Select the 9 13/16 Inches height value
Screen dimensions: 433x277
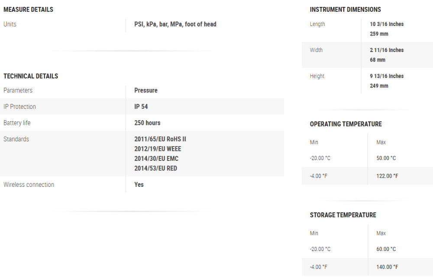click(x=387, y=76)
